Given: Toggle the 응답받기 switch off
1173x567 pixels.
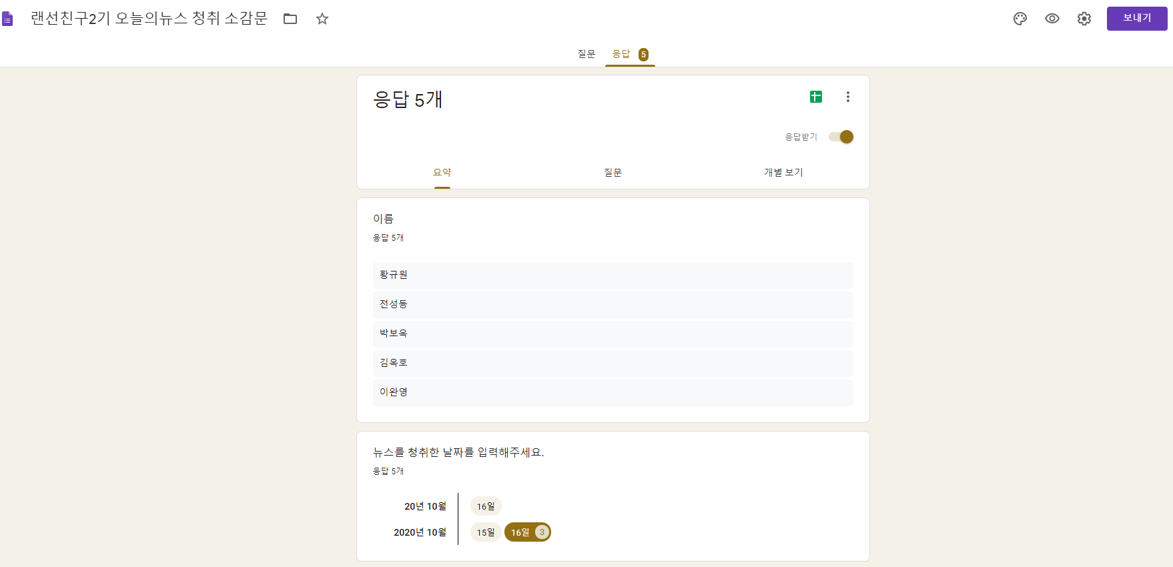Looking at the screenshot, I should [841, 137].
